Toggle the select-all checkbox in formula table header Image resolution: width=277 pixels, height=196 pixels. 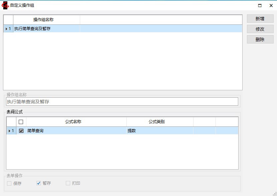coord(21,122)
